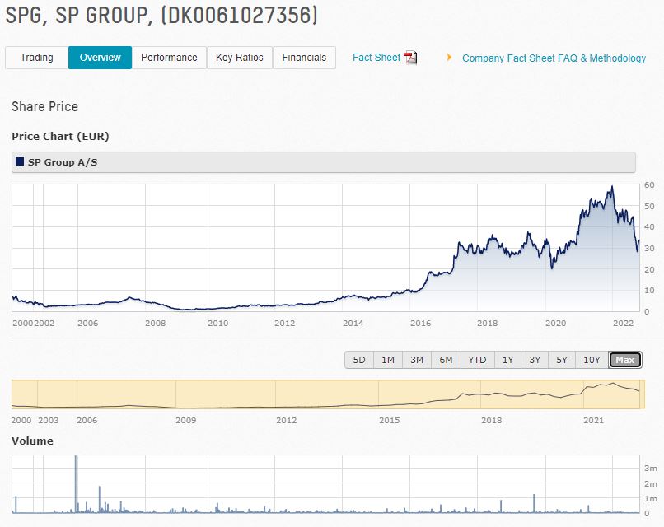
Task: Set chart range to 1M
Action: click(388, 360)
